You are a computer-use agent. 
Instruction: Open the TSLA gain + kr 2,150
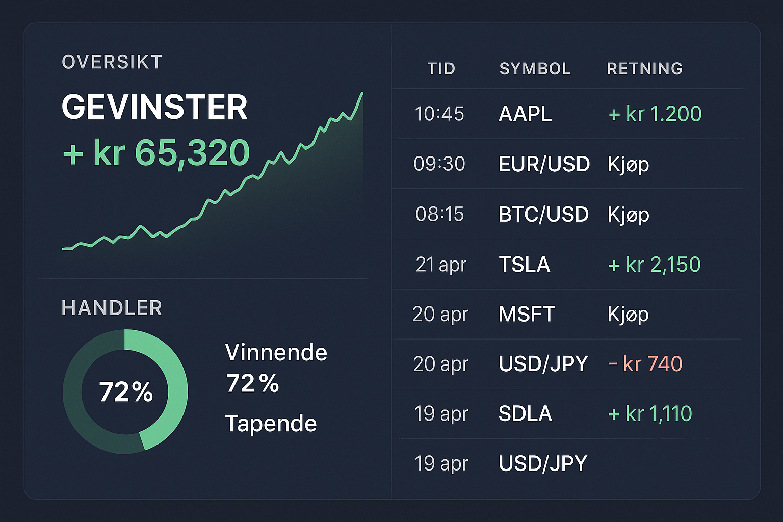655,265
